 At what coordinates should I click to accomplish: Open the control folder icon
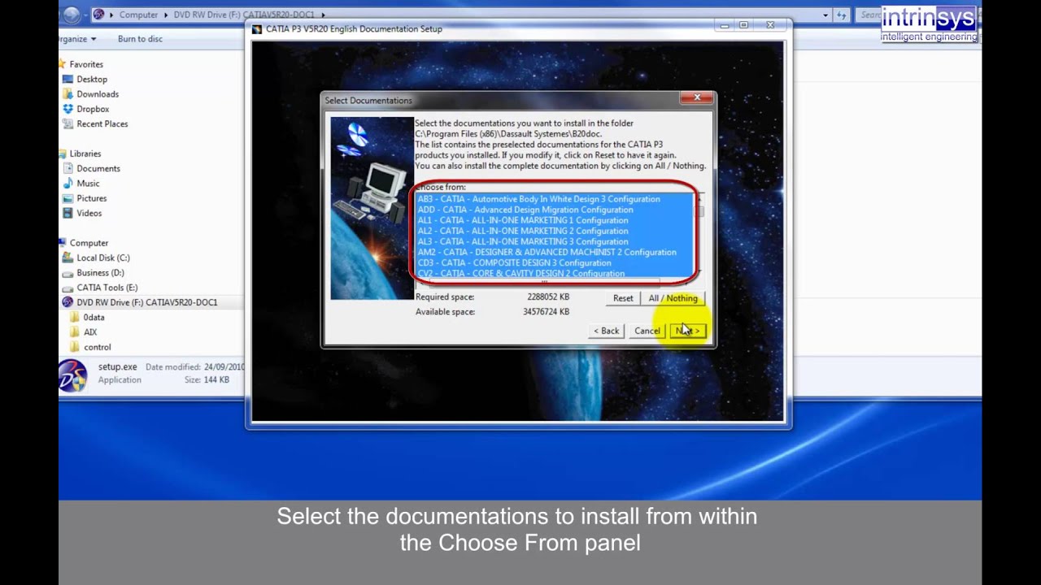75,347
